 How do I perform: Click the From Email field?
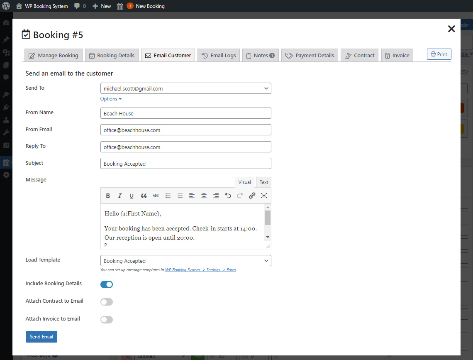click(x=185, y=130)
